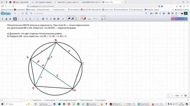Open the minimap icon next to zoom
The height and width of the screenshot is (106, 190).
tap(186, 95)
